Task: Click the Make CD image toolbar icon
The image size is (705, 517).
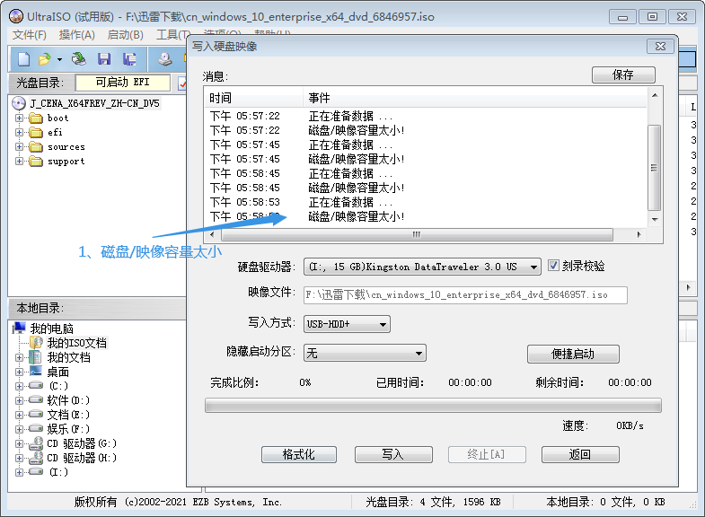Action: [x=165, y=59]
